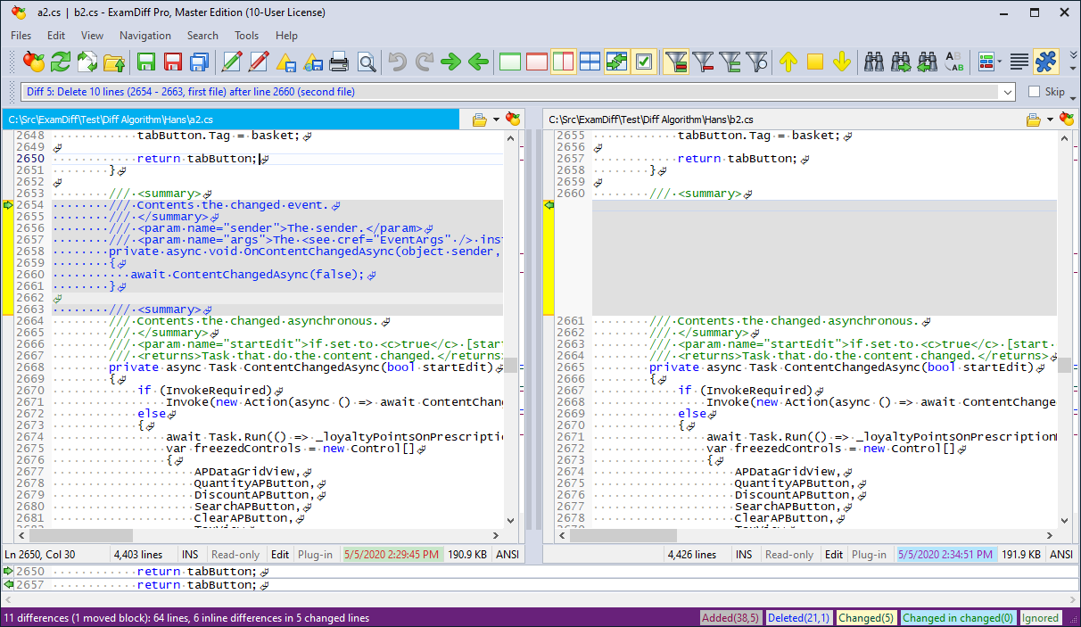
Task: Click the Undo arrow icon
Action: point(398,62)
